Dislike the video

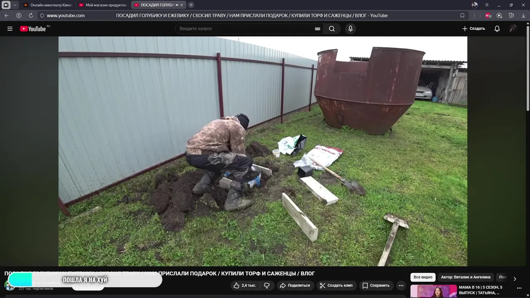267,286
